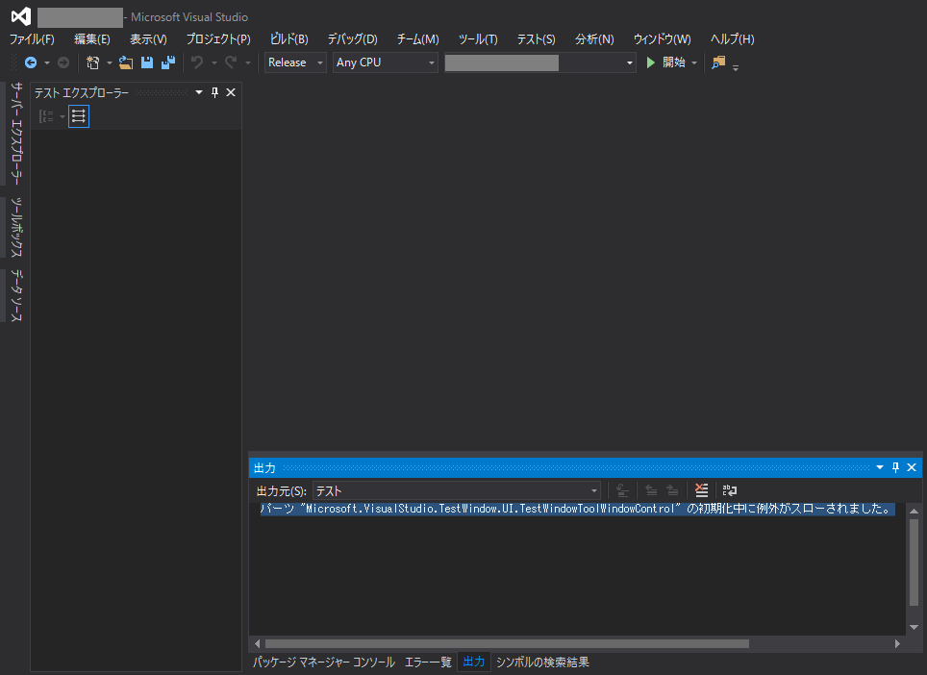This screenshot has height=675, width=927.
Task: Open the 編集(E) menu
Action: click(91, 39)
